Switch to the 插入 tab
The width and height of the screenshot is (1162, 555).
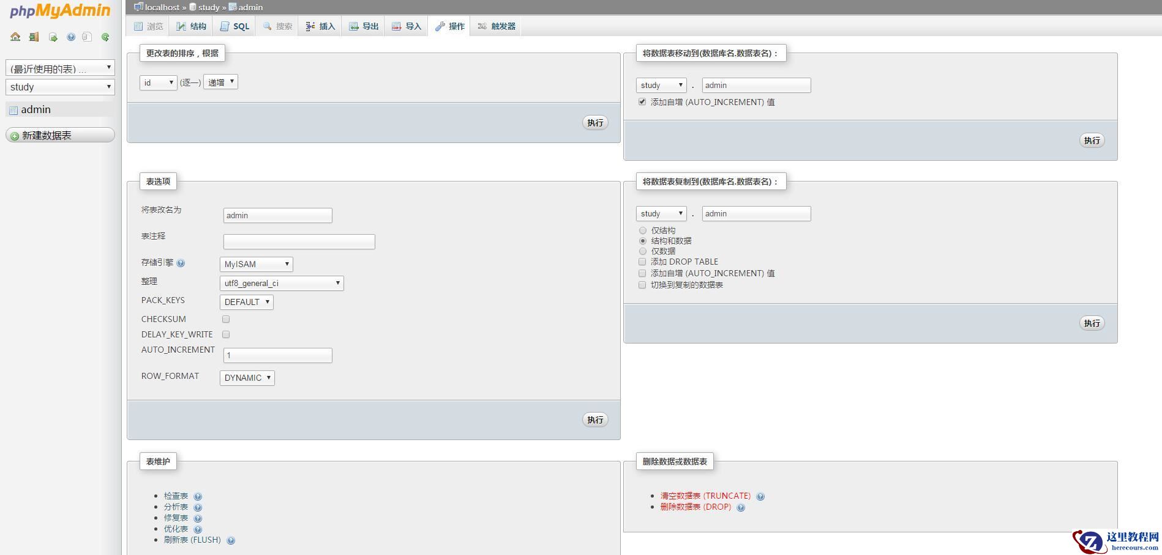coord(320,26)
